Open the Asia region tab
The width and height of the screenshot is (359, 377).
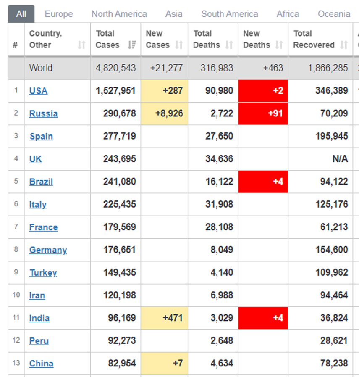(174, 14)
